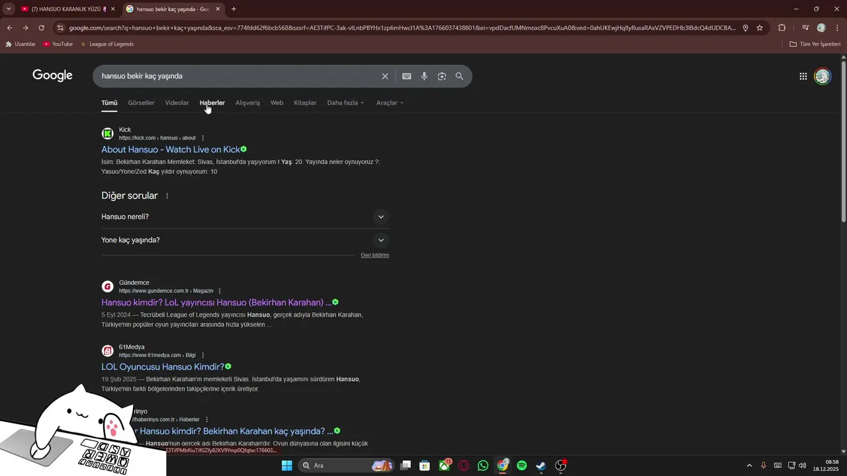This screenshot has height=476, width=847.
Task: Click the page vertical scrollbar
Action: [x=843, y=142]
